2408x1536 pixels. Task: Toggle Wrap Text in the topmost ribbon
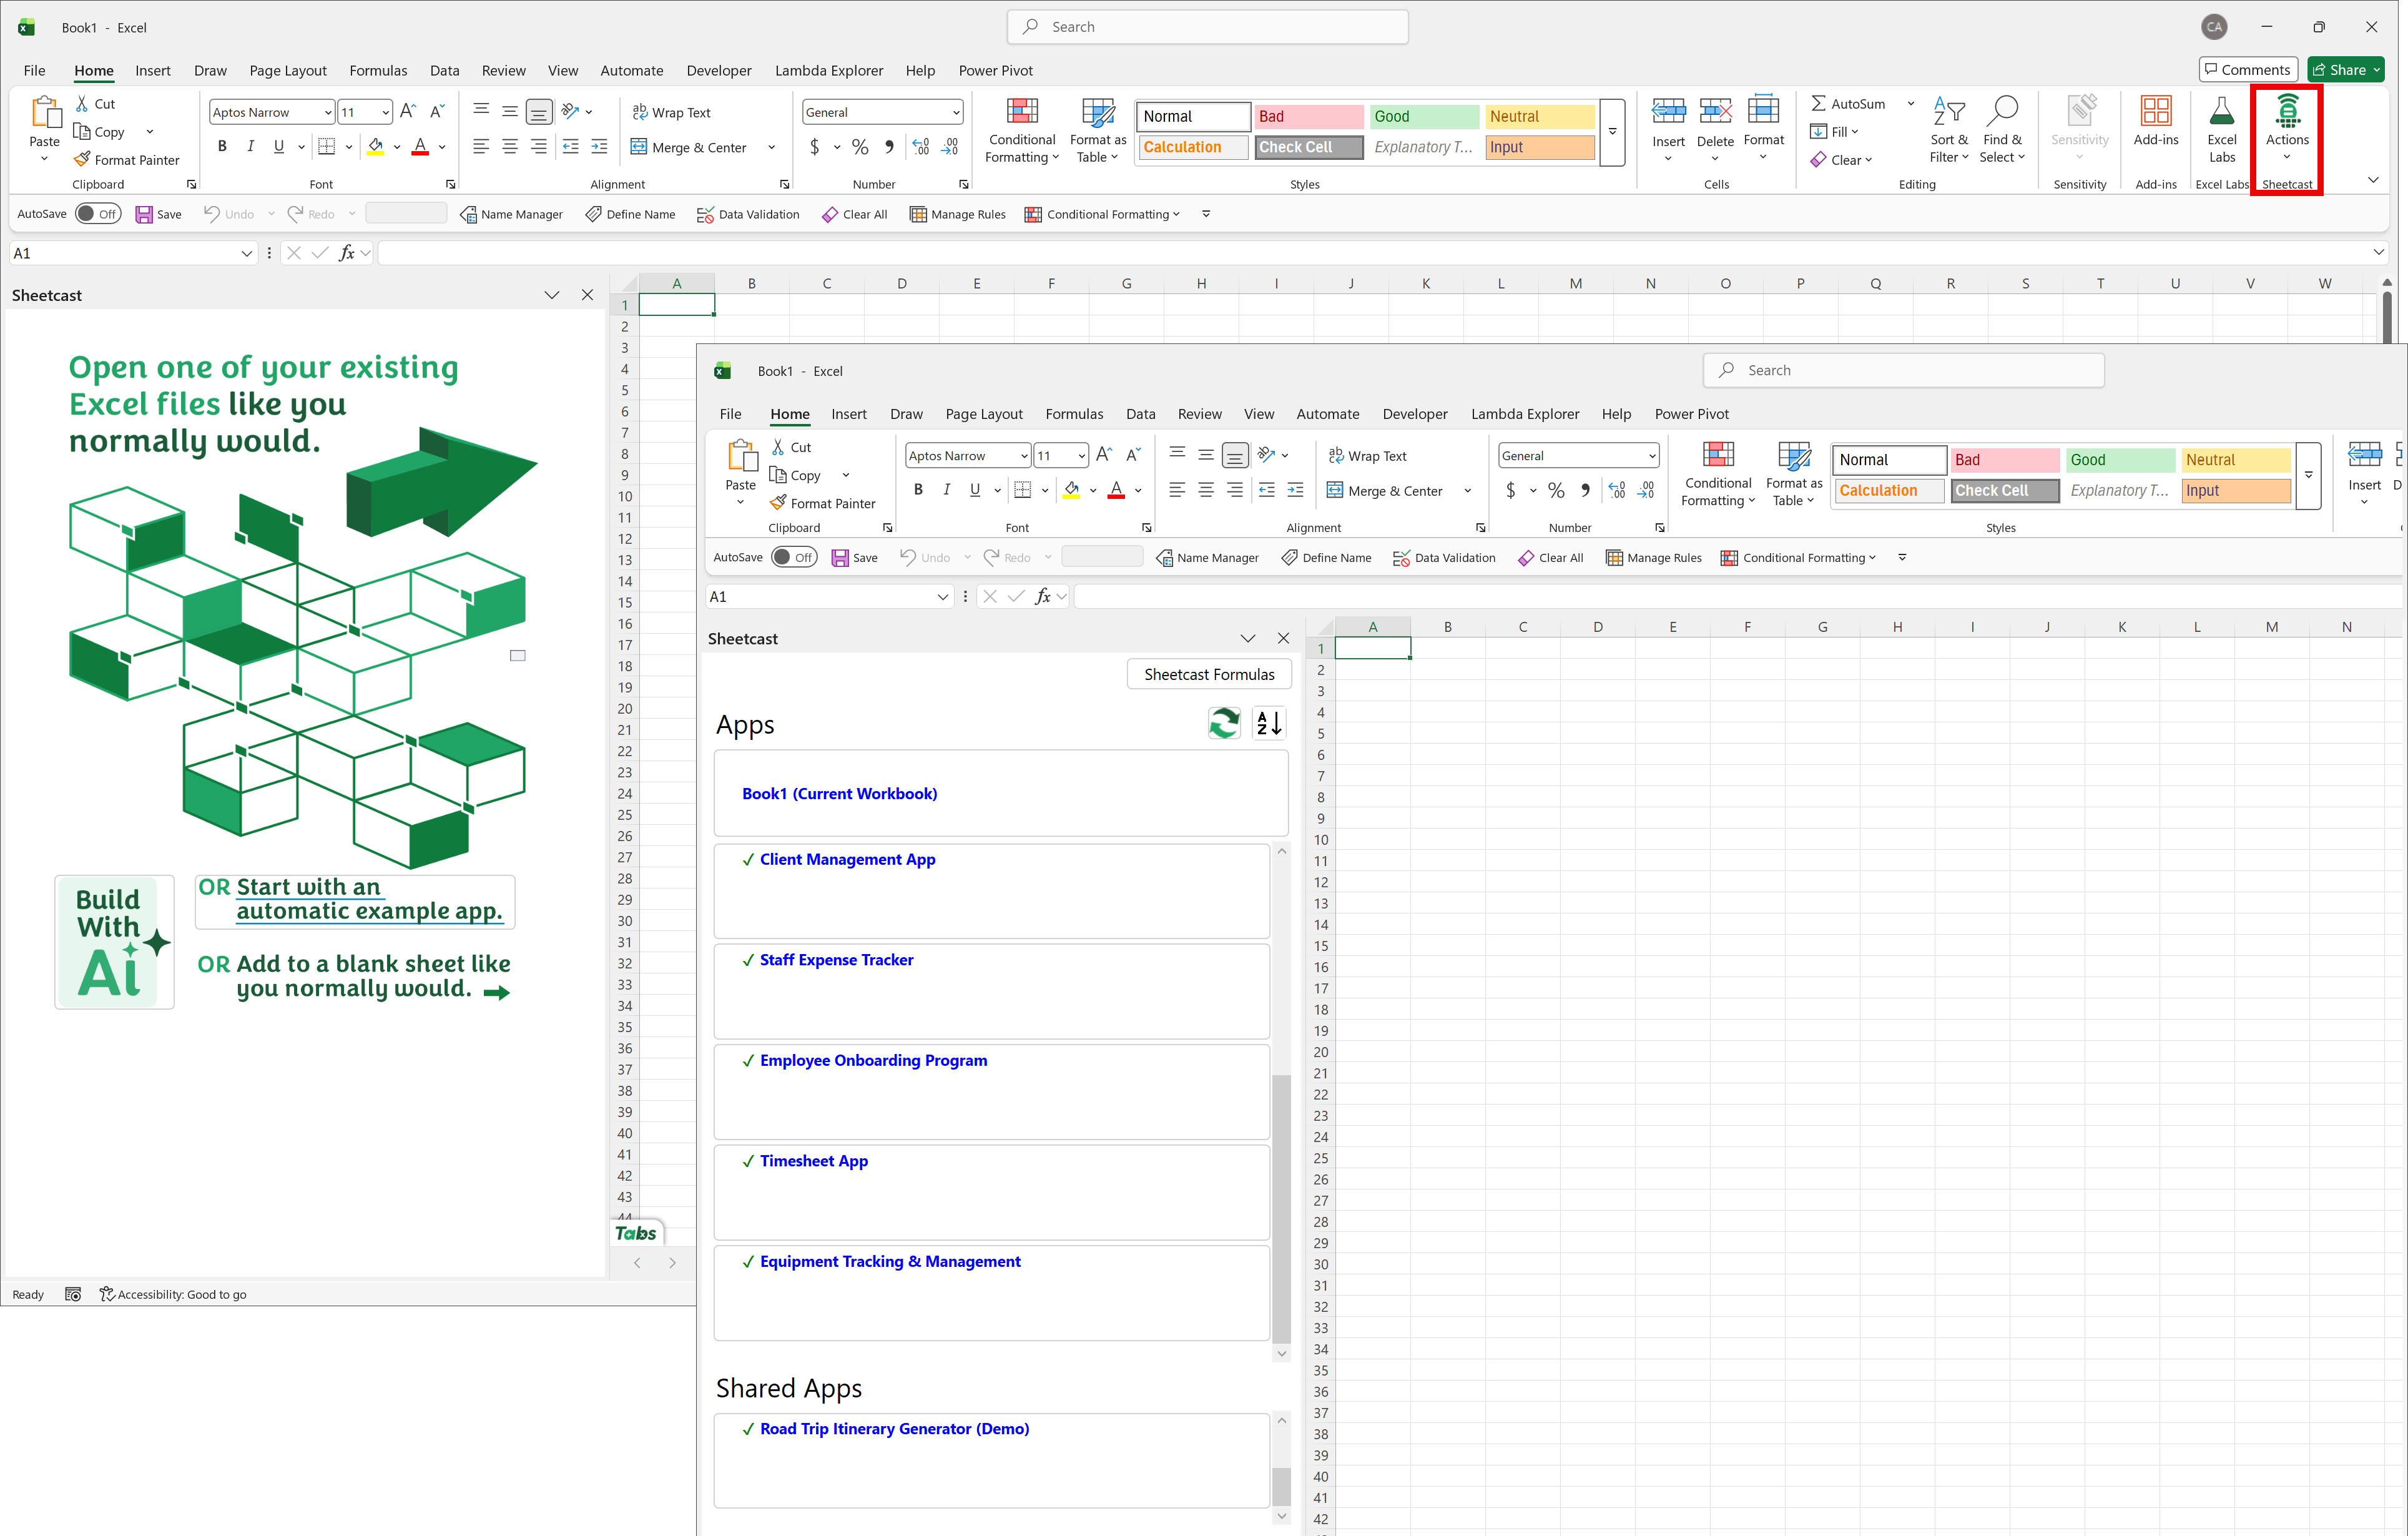tap(671, 113)
